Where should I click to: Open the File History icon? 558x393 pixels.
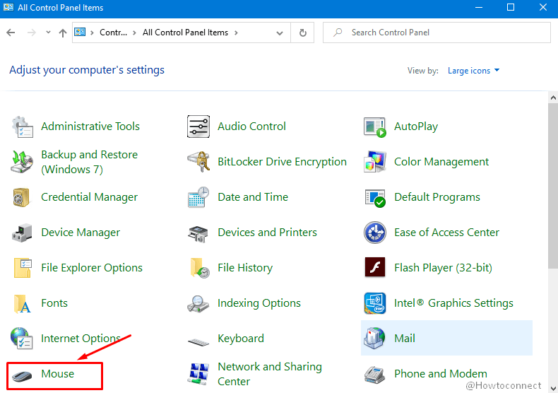199,268
